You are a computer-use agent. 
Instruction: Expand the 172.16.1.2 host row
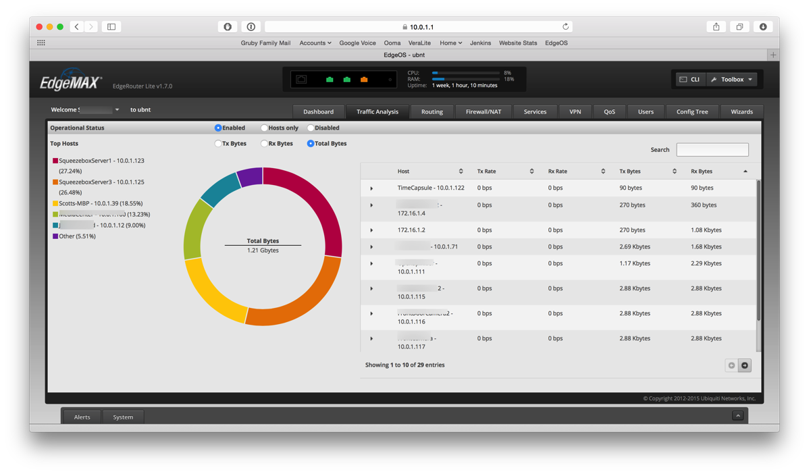[372, 230]
